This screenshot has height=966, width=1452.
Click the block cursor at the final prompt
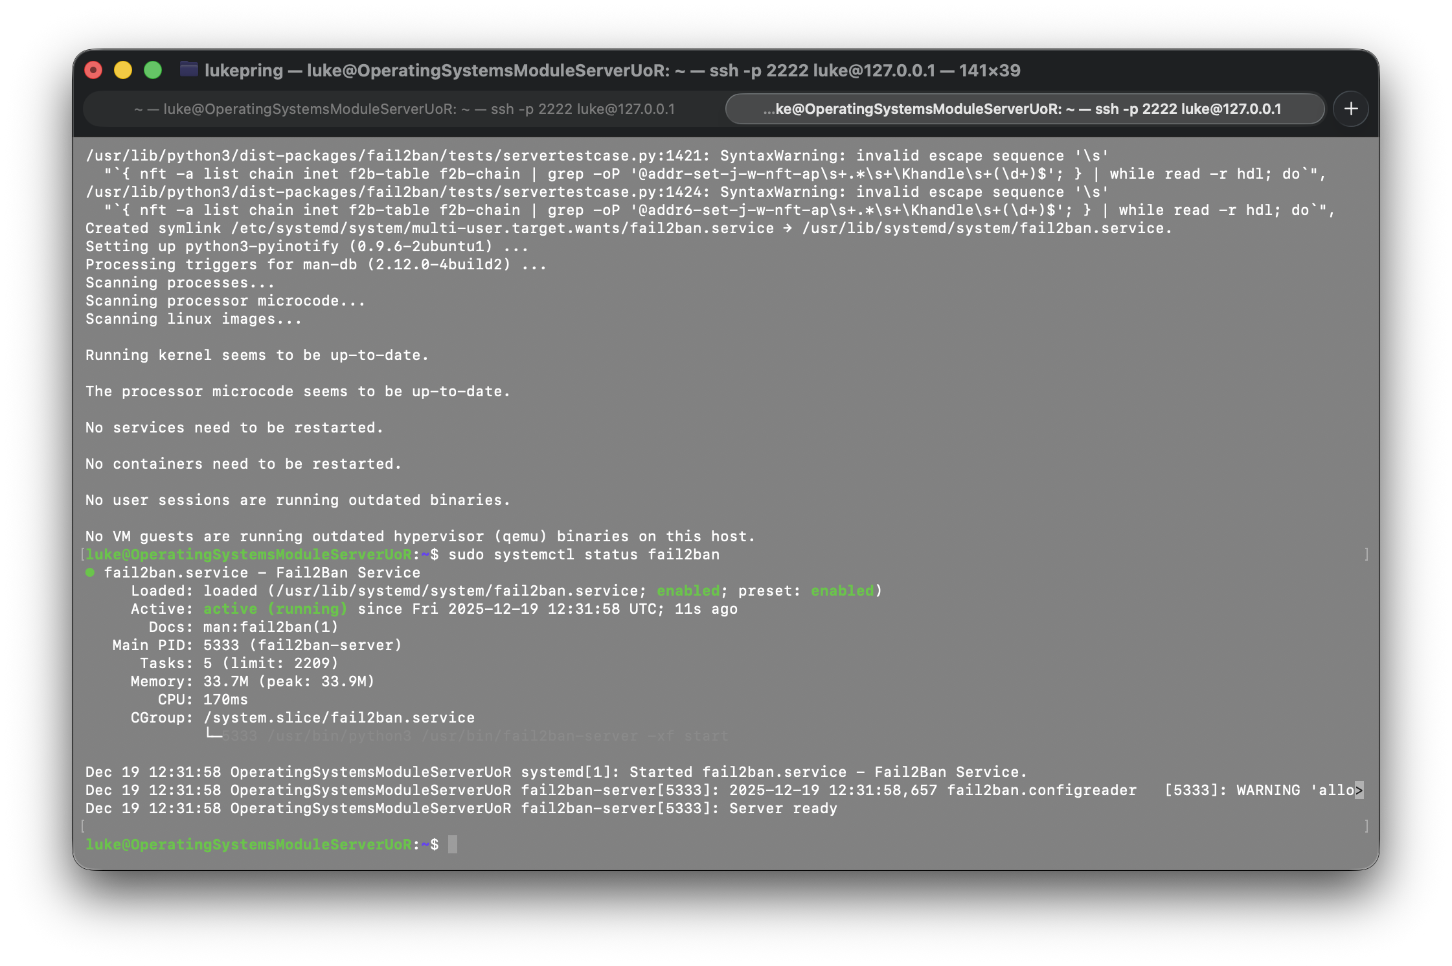coord(452,844)
